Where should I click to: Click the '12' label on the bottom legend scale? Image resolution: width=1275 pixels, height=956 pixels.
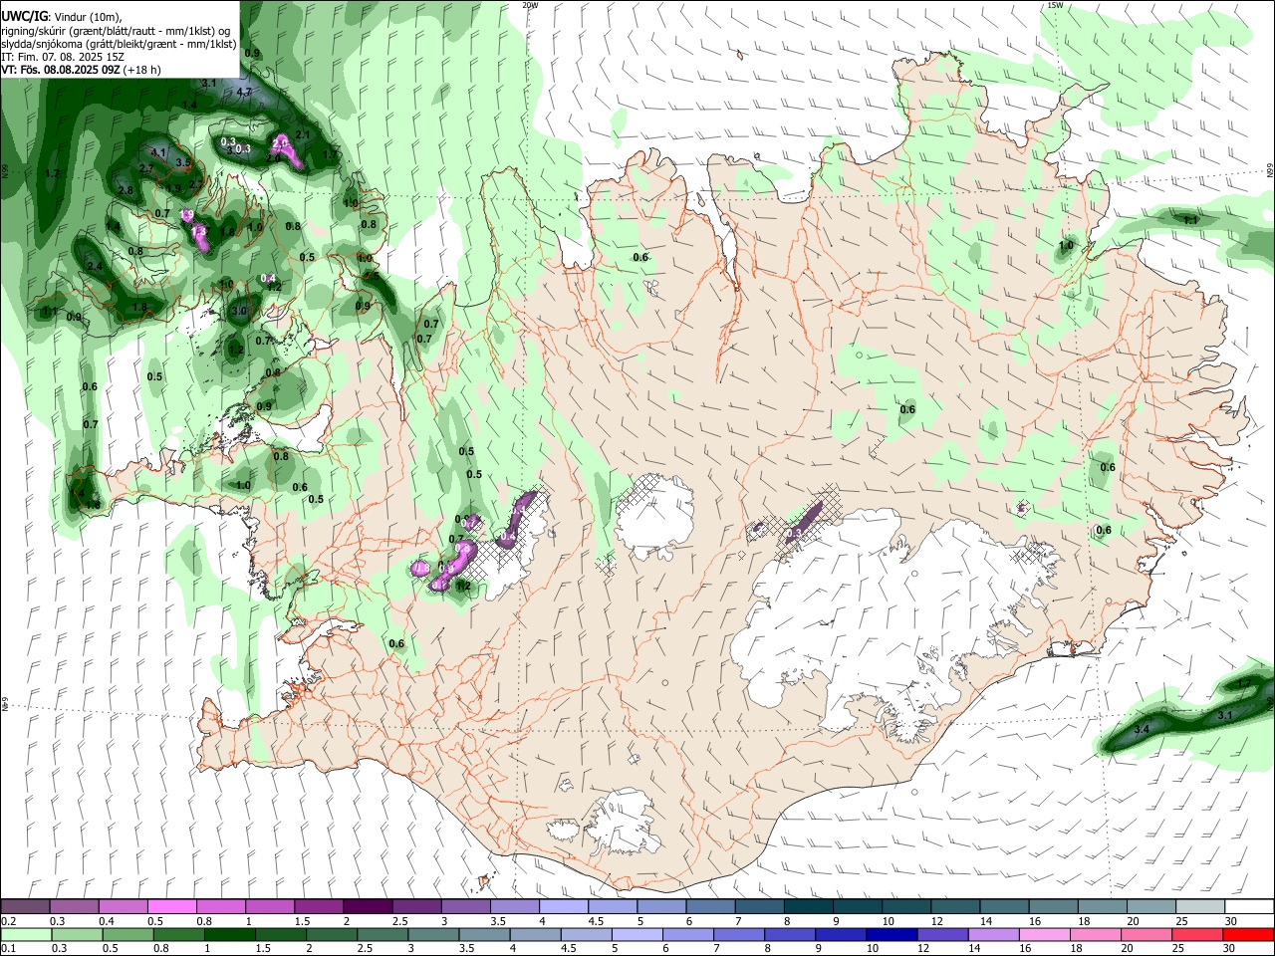coord(924,949)
